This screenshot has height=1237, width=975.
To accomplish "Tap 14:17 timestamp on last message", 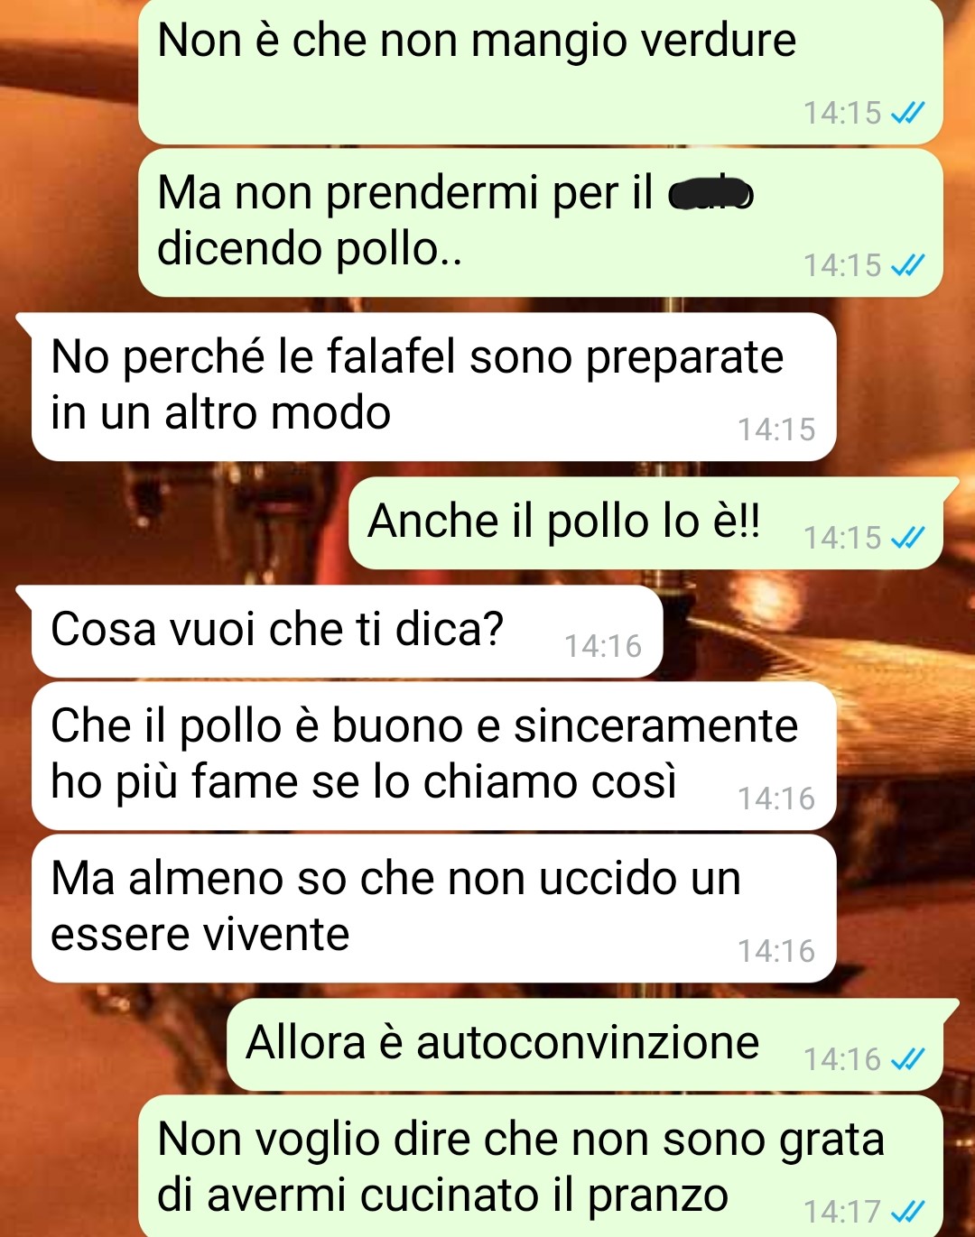I will 841,1211.
